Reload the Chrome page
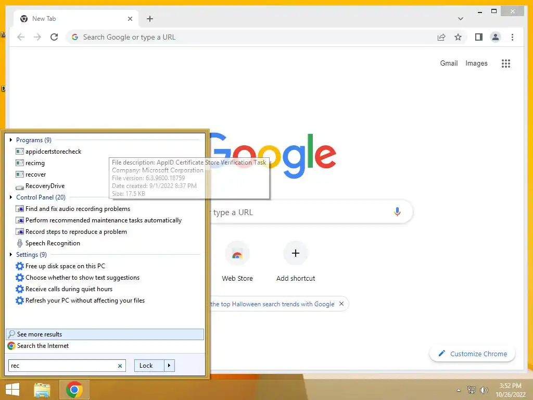 (x=54, y=37)
